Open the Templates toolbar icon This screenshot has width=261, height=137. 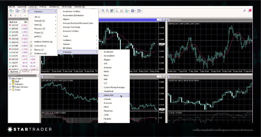(x=139, y=11)
